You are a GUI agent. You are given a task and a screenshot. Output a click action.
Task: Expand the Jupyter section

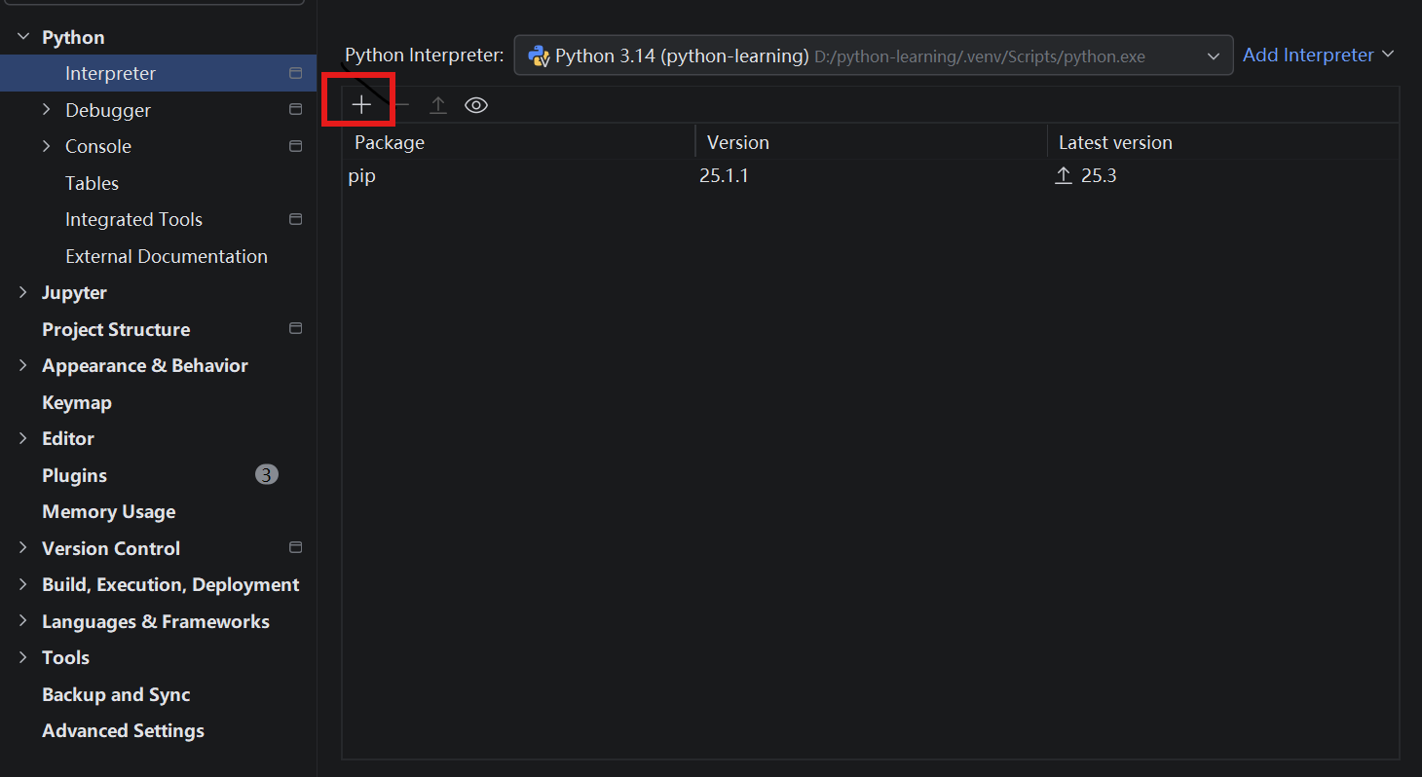pyautogui.click(x=23, y=292)
